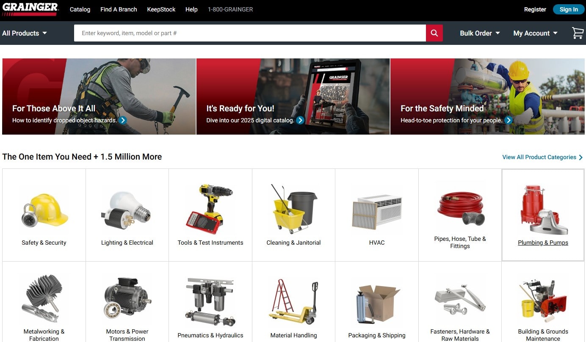Open Tools & Test Instruments label
The height and width of the screenshot is (342, 586).
pyautogui.click(x=210, y=243)
